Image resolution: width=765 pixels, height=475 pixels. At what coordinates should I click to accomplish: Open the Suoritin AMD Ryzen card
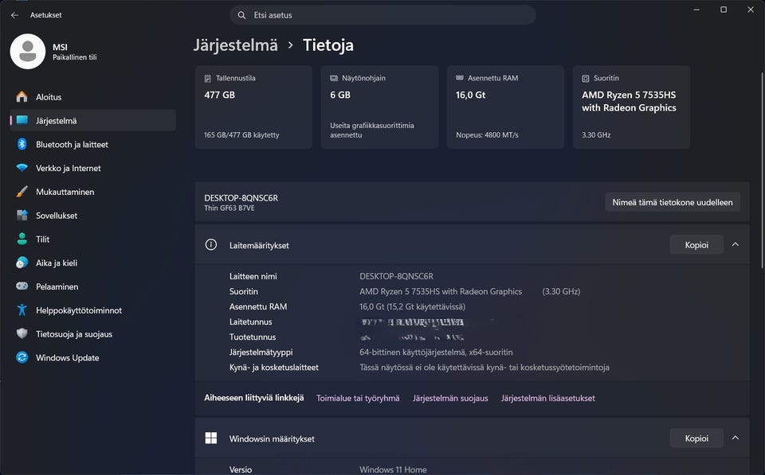tap(631, 107)
